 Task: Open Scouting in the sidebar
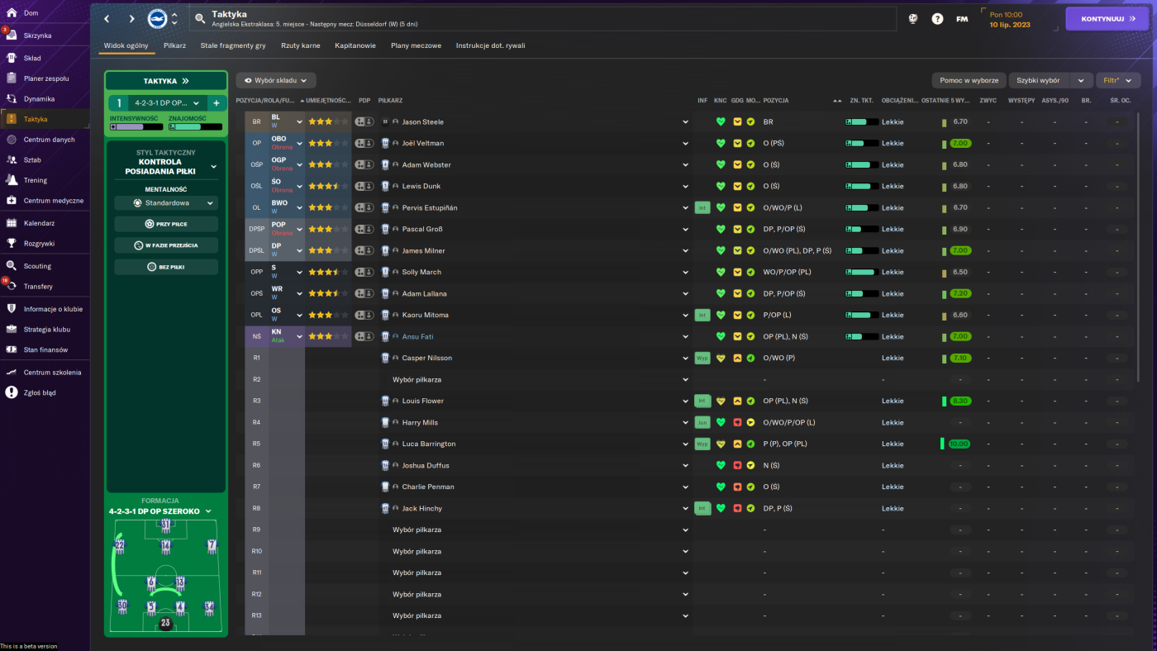coord(37,266)
